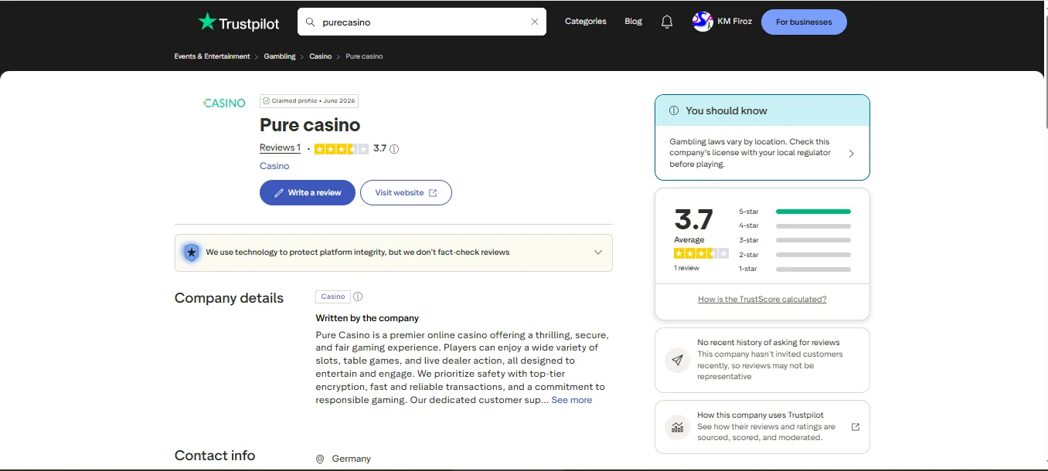
Task: Click the Visit website button
Action: point(406,193)
